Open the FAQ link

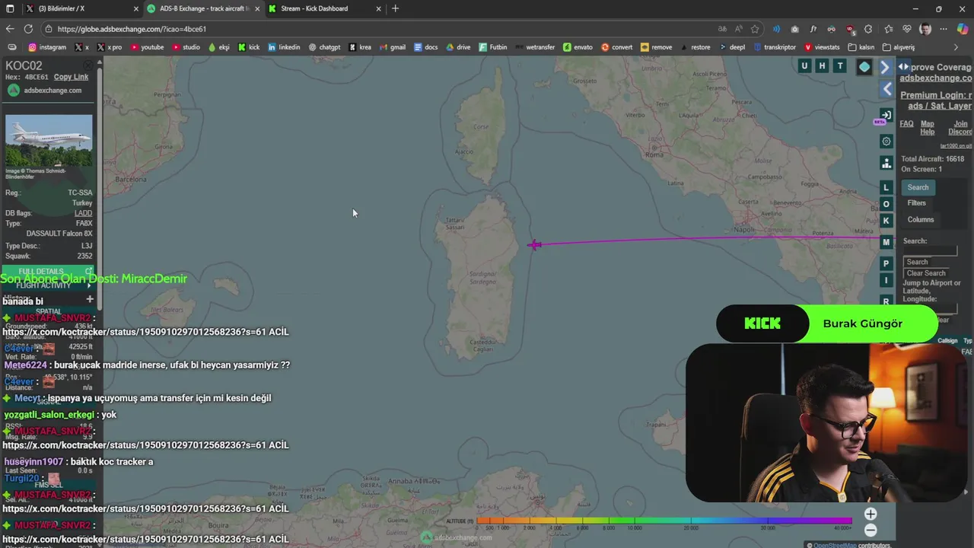pos(906,124)
